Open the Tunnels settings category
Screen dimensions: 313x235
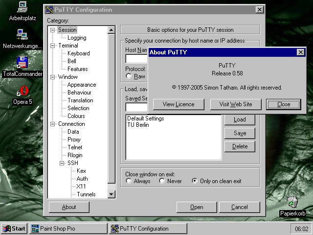[86, 194]
